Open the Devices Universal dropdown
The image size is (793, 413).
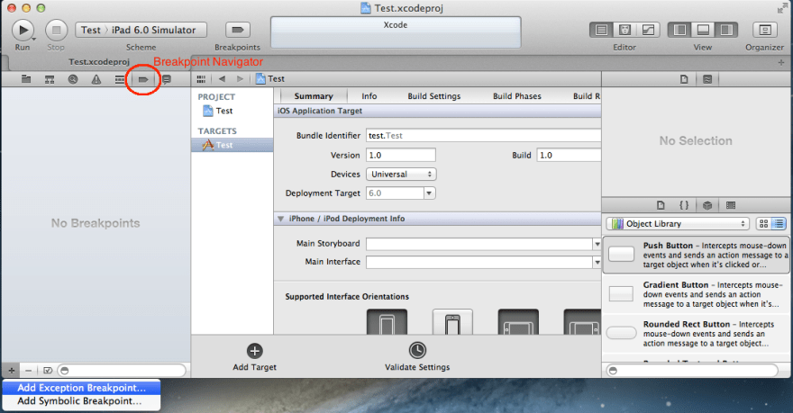point(400,174)
